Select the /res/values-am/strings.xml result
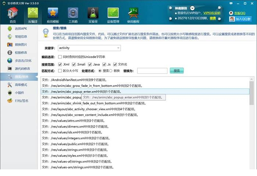Image resolution: width=257 pixels, height=176 pixels. coord(145,167)
